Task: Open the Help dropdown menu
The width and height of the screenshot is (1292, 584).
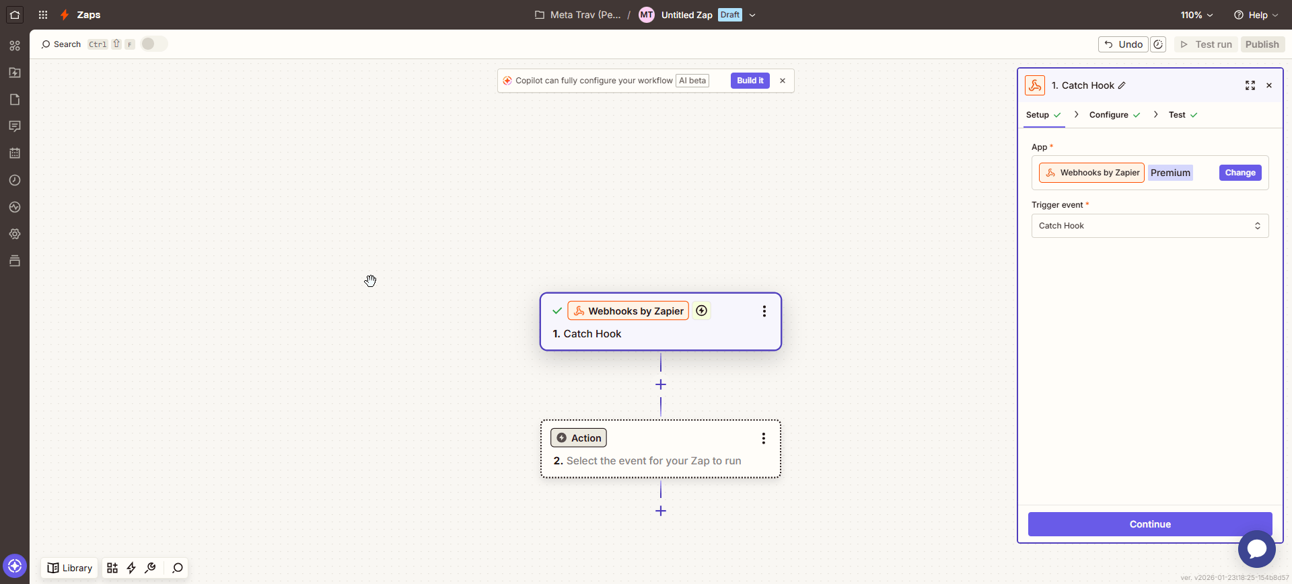Action: pyautogui.click(x=1256, y=15)
